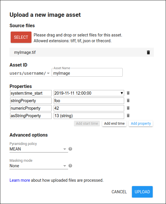Click the blue UPLOAD button
The height and width of the screenshot is (204, 166).
coord(142,192)
